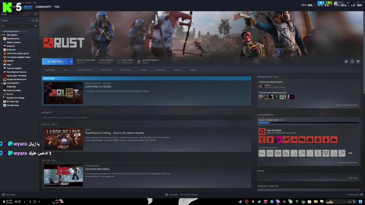
Task: Open the Market link
Action: click(177, 70)
